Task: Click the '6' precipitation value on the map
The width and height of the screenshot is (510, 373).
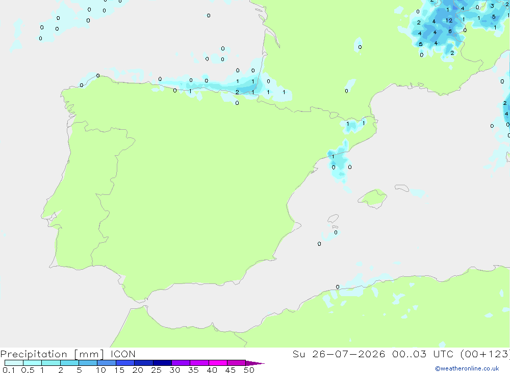Action: (x=450, y=31)
